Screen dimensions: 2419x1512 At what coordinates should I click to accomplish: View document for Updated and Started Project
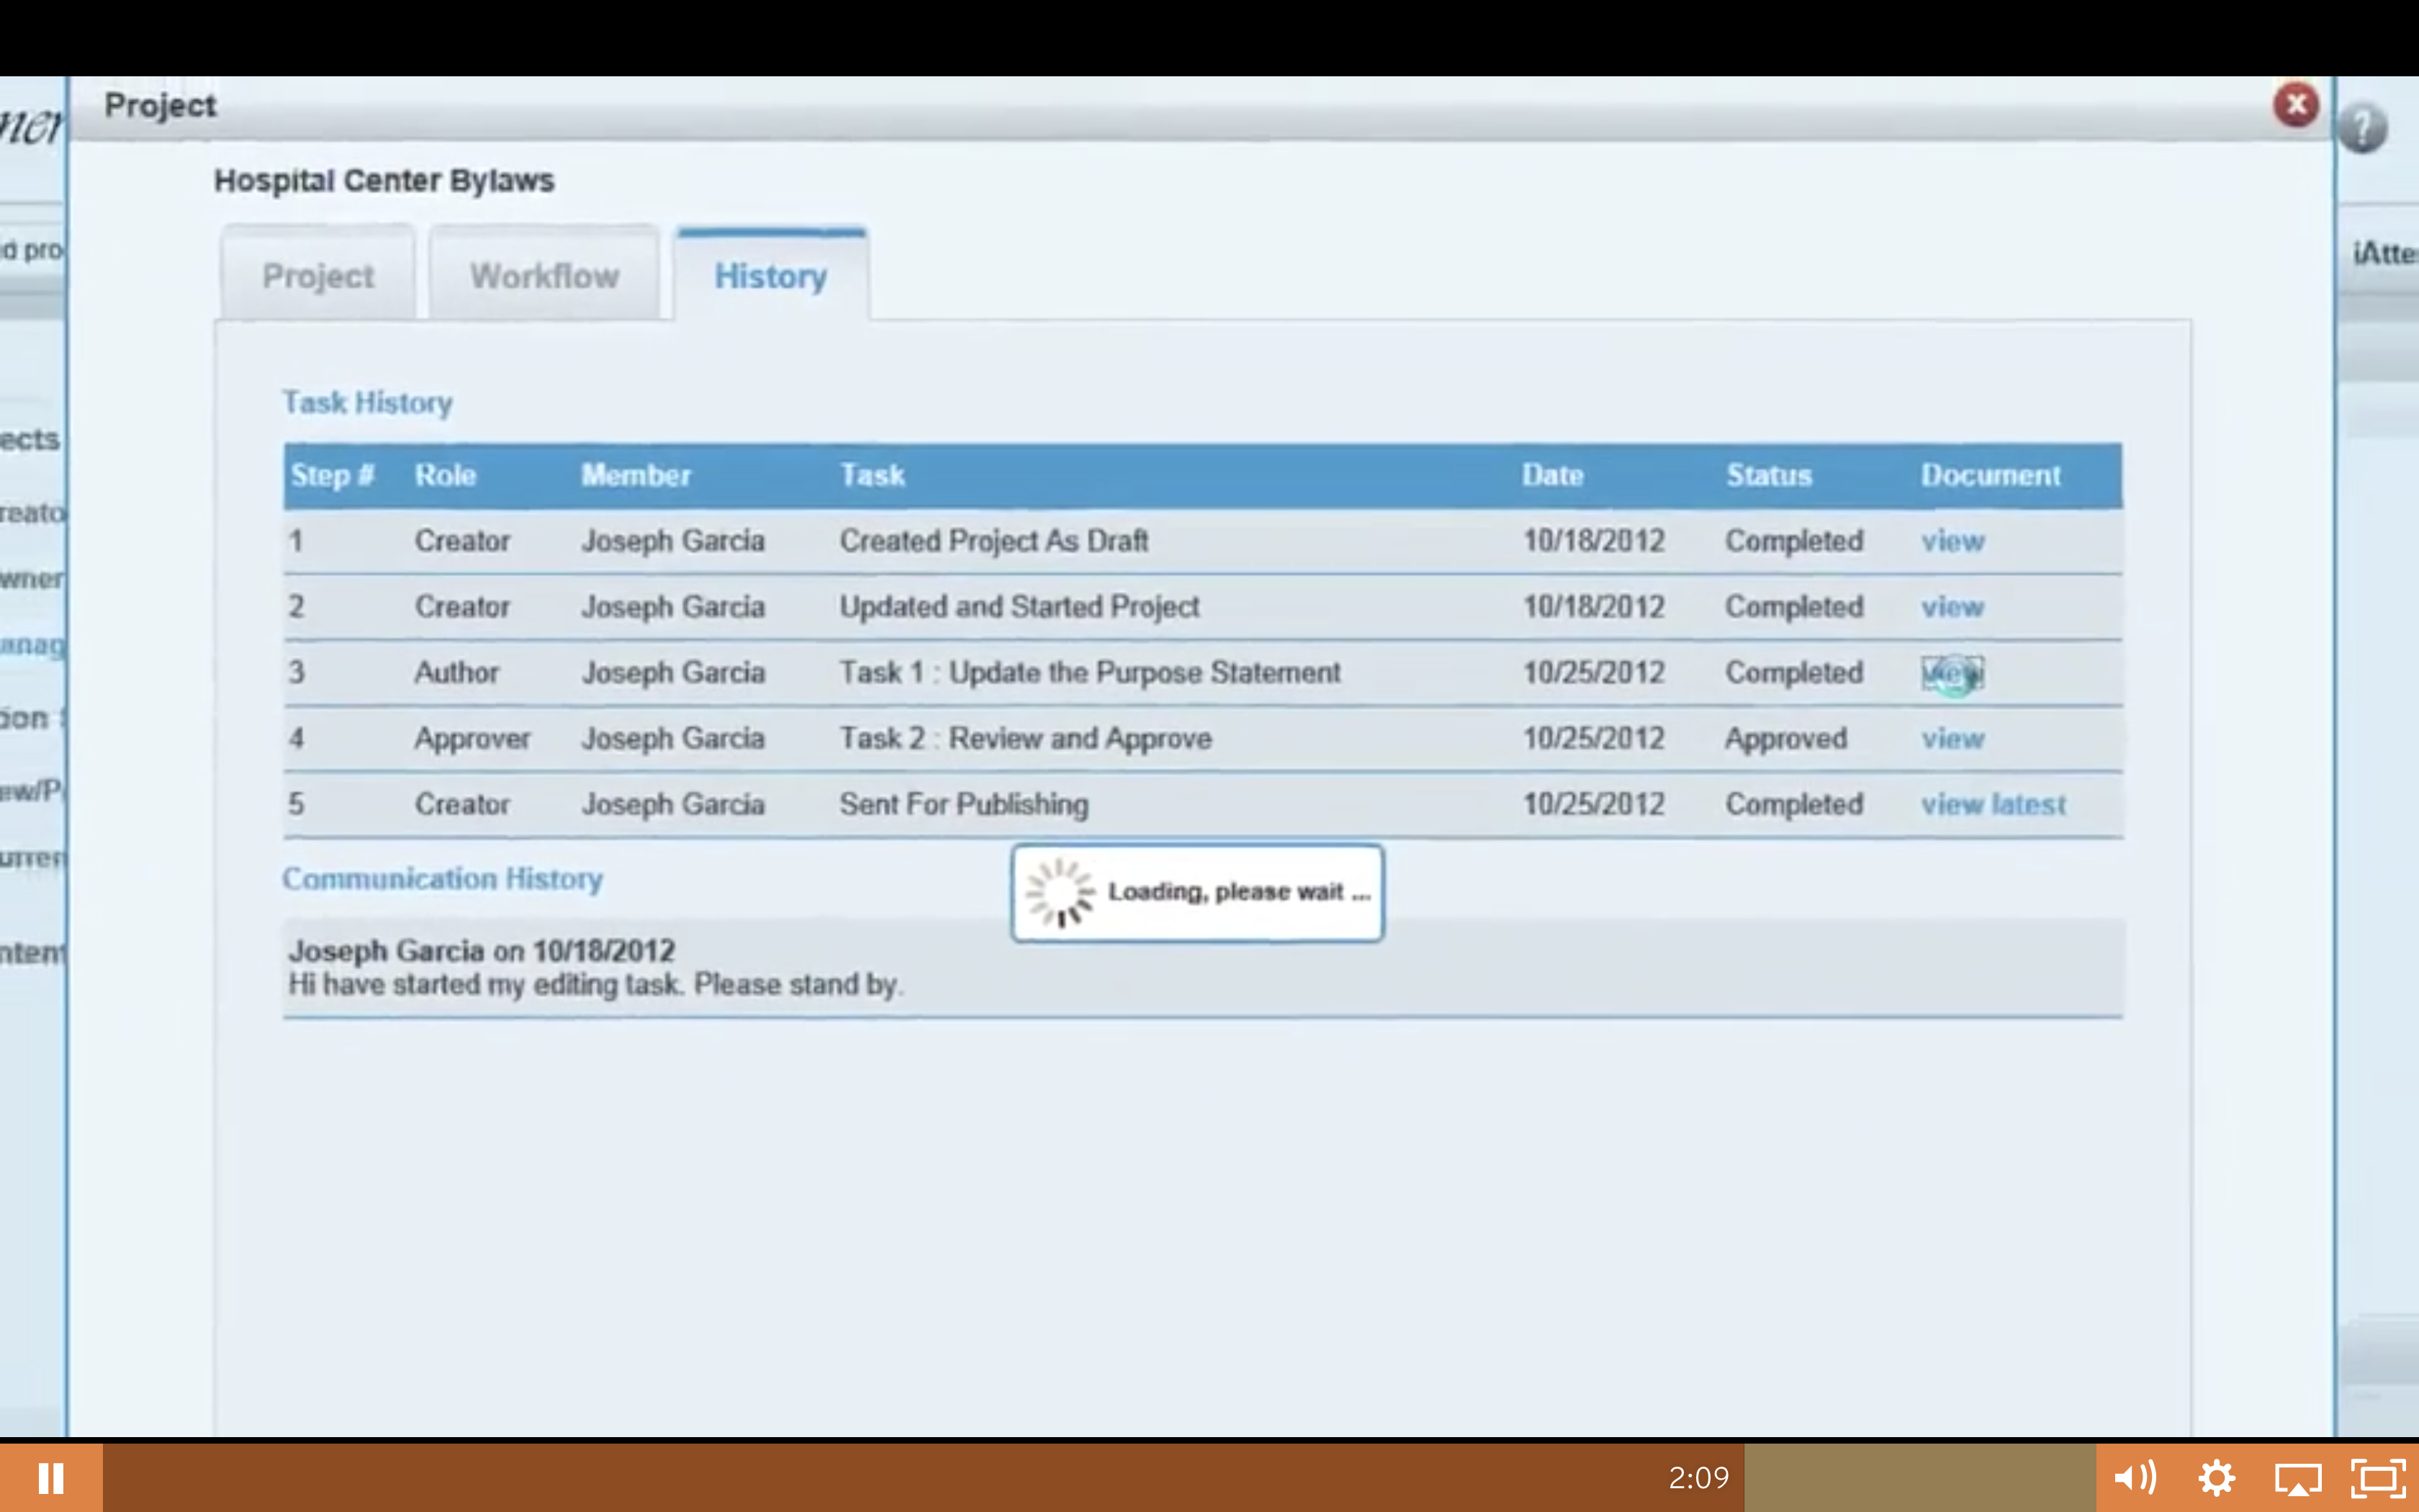[1952, 607]
